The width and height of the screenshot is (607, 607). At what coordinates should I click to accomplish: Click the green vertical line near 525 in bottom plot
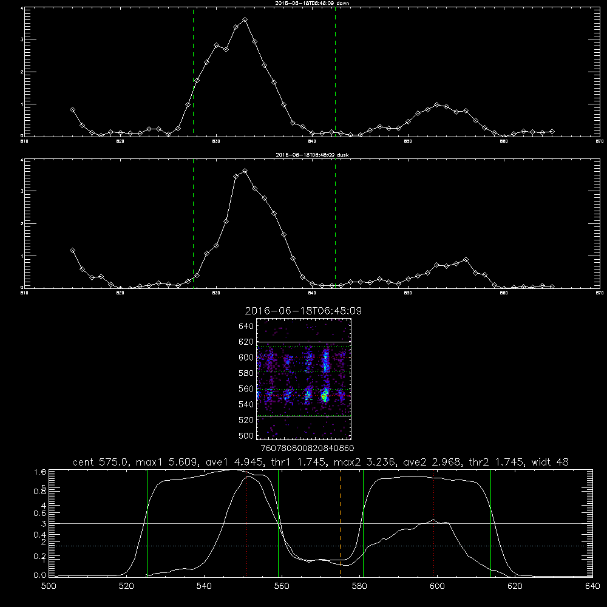tap(147, 523)
